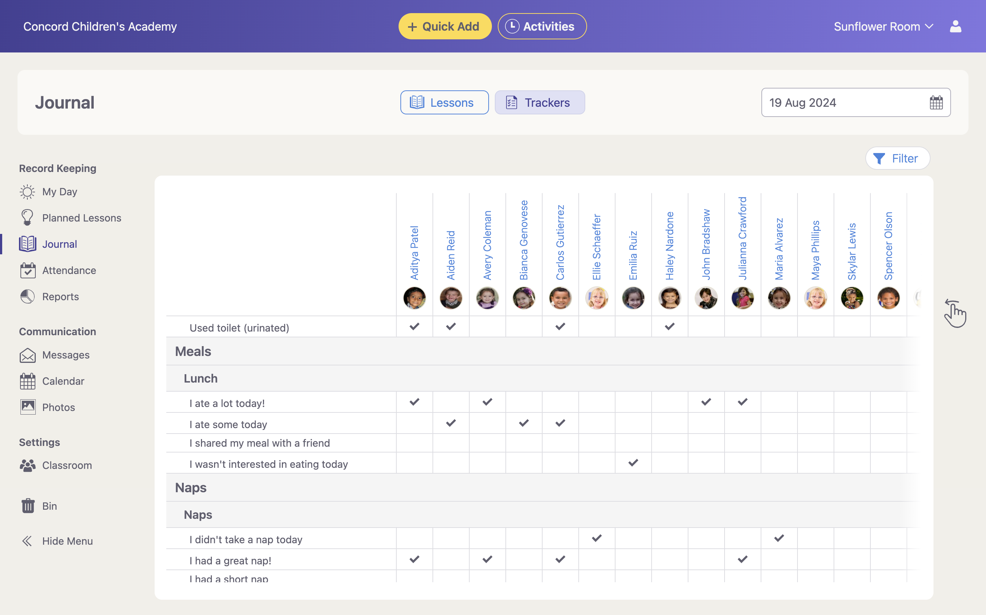This screenshot has width=986, height=615.
Task: Open the Attendance page
Action: click(x=69, y=270)
